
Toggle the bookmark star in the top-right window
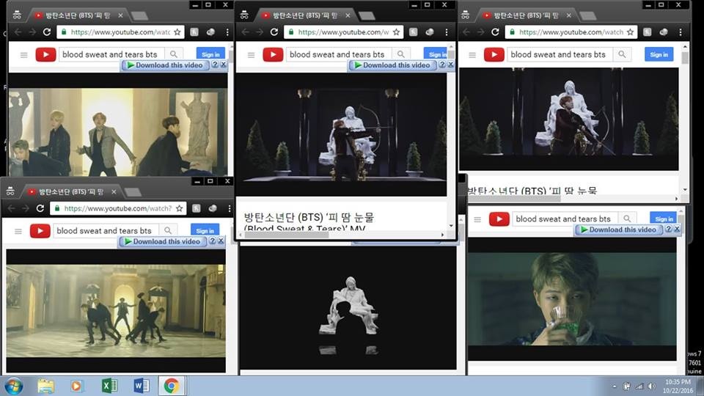(630, 32)
